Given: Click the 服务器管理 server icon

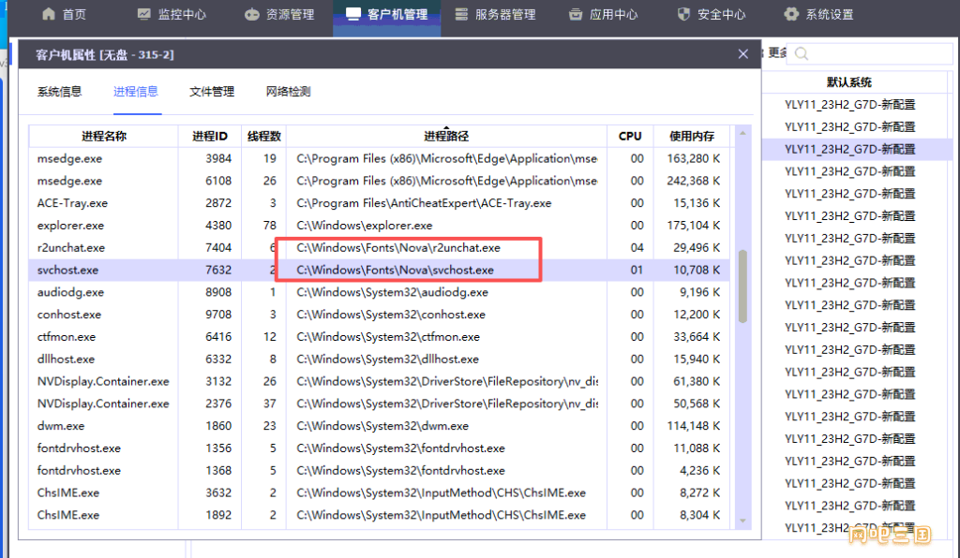Looking at the screenshot, I should pos(461,14).
